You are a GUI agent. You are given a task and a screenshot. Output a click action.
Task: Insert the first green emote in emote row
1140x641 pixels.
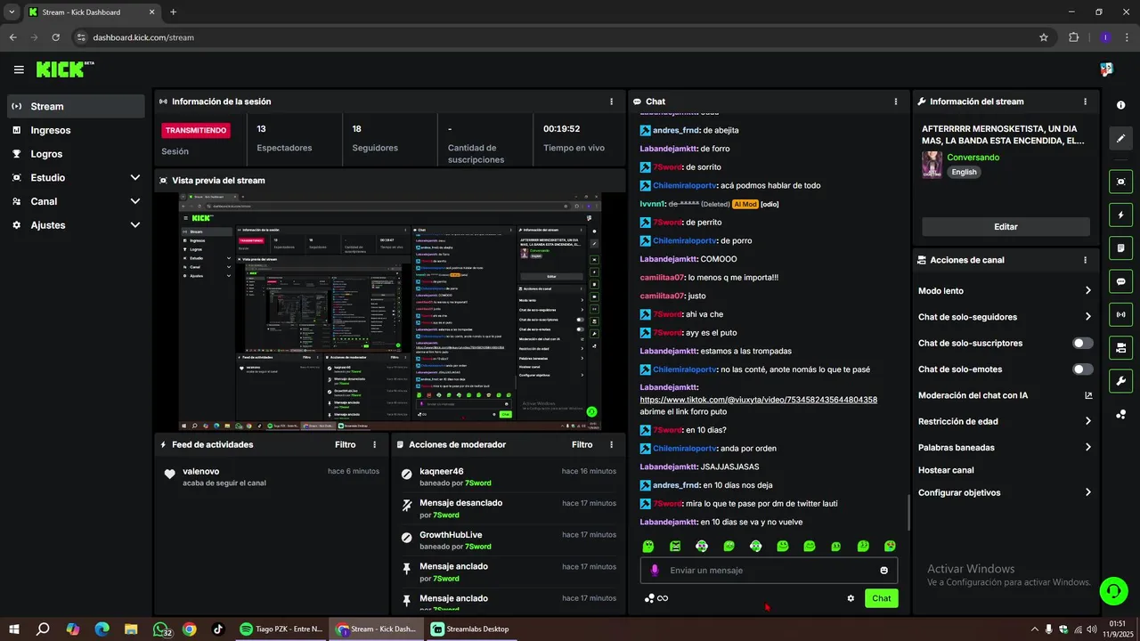pos(648,546)
